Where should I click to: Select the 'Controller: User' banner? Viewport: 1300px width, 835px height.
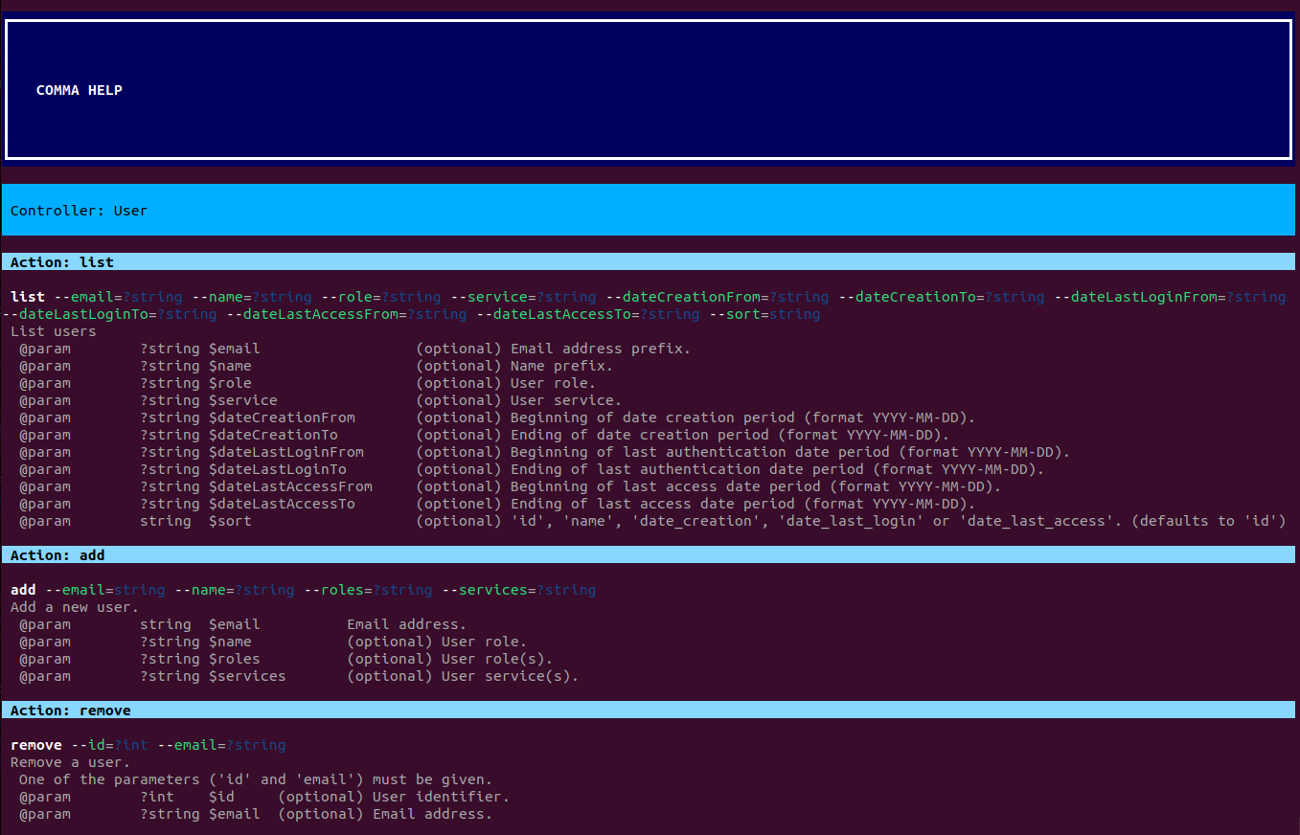[79, 211]
